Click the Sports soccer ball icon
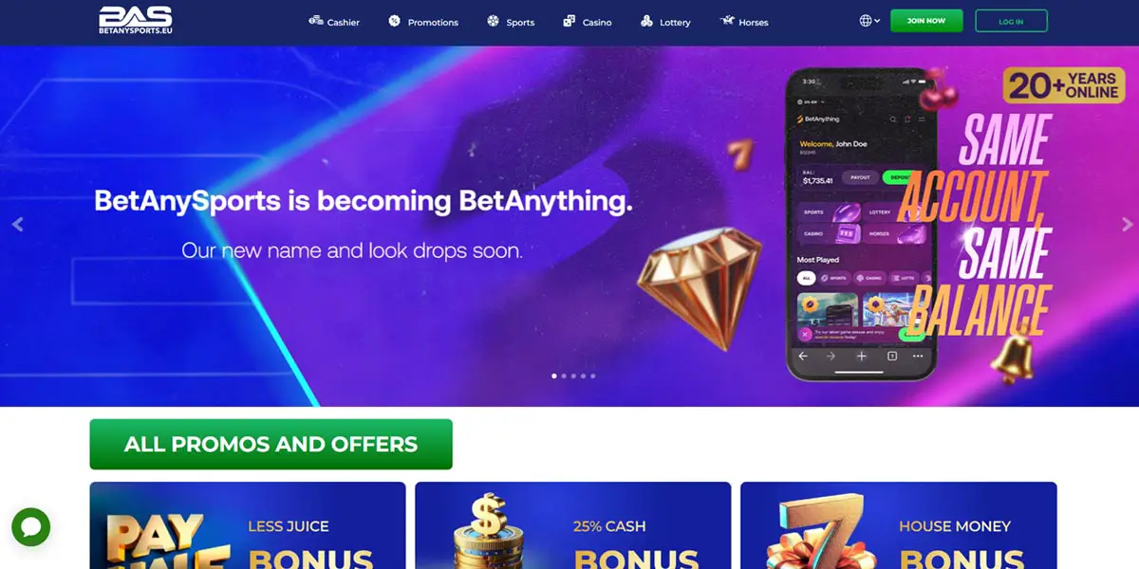Image resolution: width=1139 pixels, height=569 pixels. (x=493, y=21)
